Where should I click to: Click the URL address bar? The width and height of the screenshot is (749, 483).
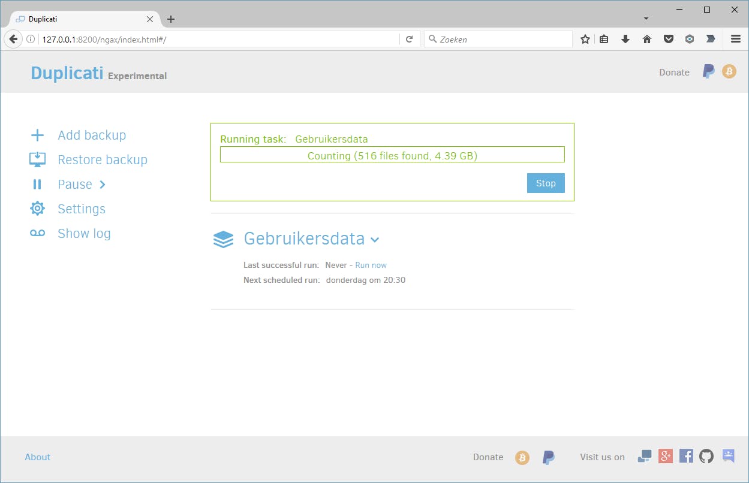click(220, 40)
